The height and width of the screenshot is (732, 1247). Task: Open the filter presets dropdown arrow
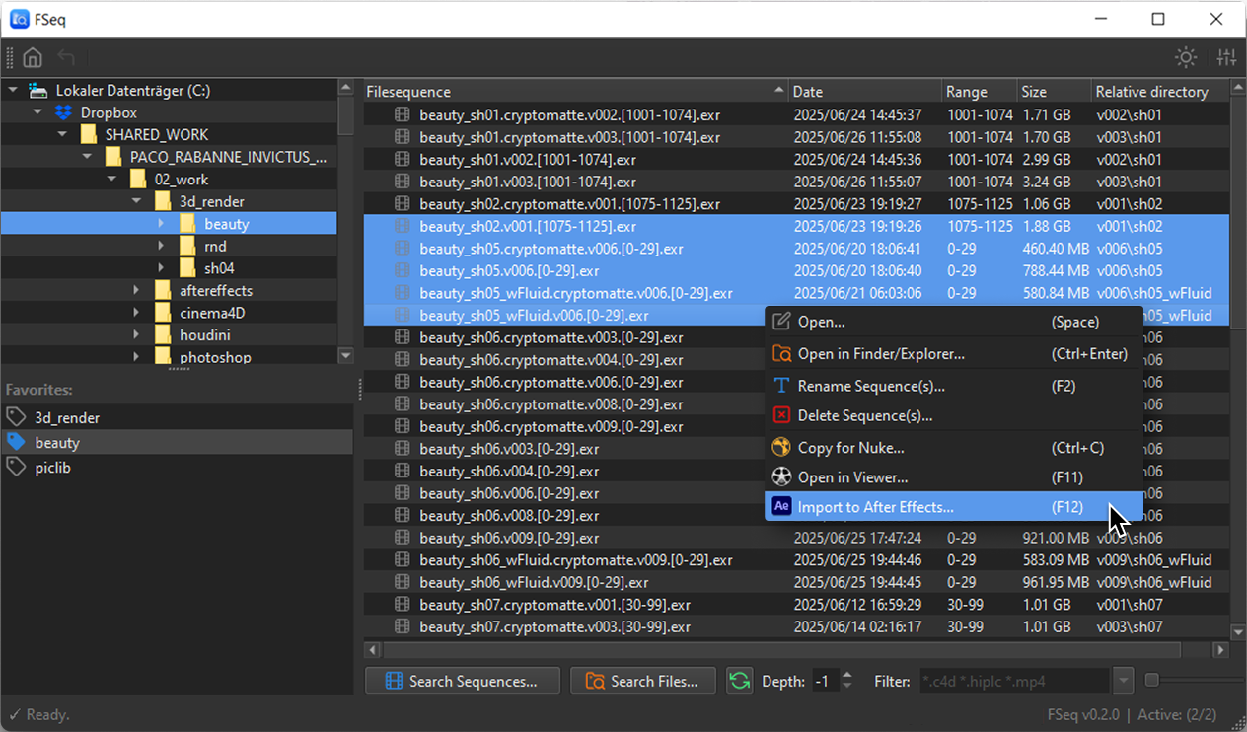tap(1124, 680)
